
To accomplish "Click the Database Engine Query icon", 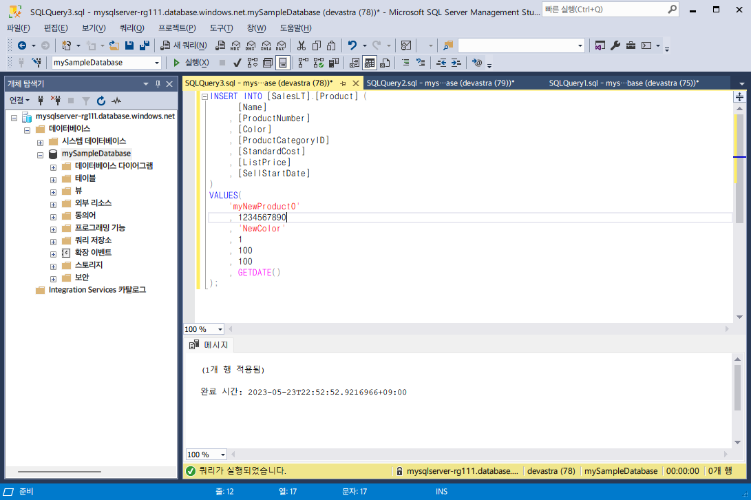I will (x=220, y=45).
